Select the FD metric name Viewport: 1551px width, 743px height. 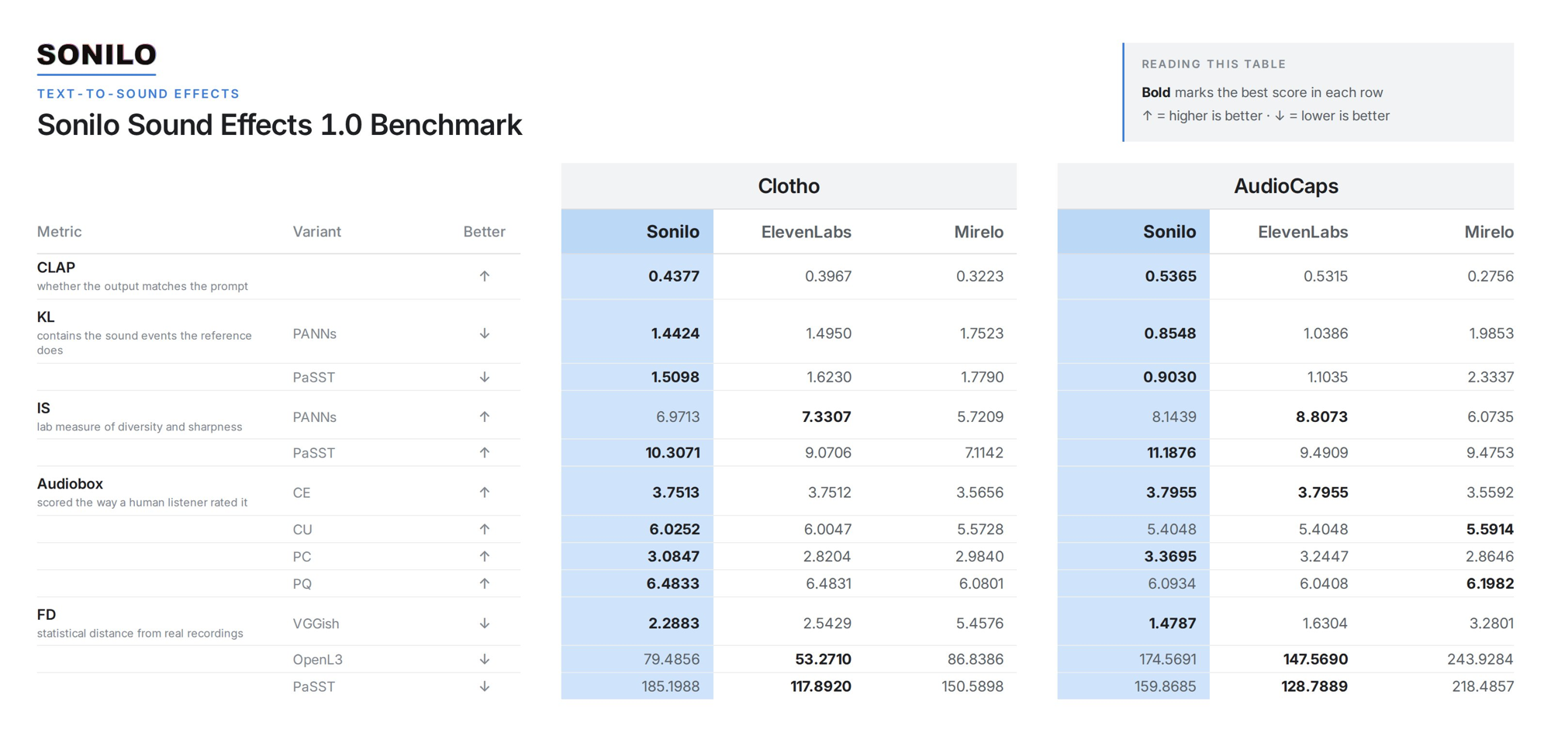click(x=47, y=615)
